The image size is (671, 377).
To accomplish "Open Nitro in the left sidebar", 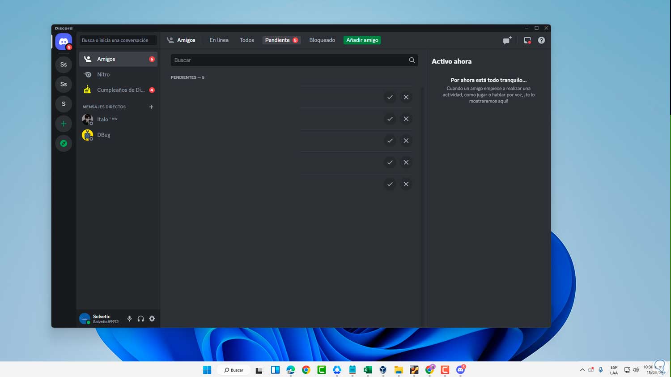I will tap(118, 74).
